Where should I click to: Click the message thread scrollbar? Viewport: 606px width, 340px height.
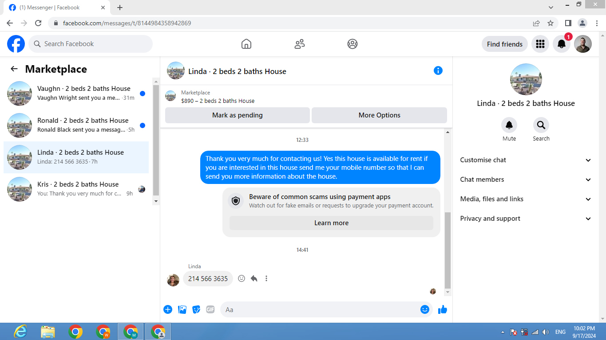coord(448,250)
